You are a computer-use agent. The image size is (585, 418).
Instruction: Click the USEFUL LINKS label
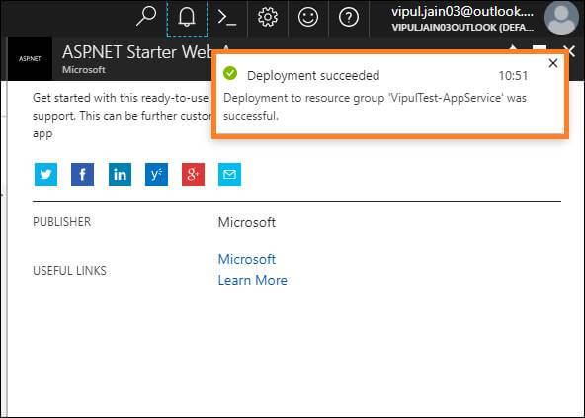[69, 271]
